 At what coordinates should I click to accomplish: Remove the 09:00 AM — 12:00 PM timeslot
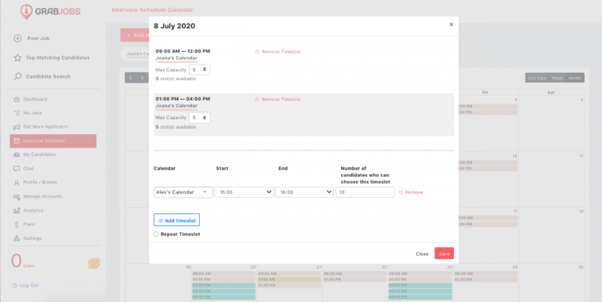click(278, 52)
